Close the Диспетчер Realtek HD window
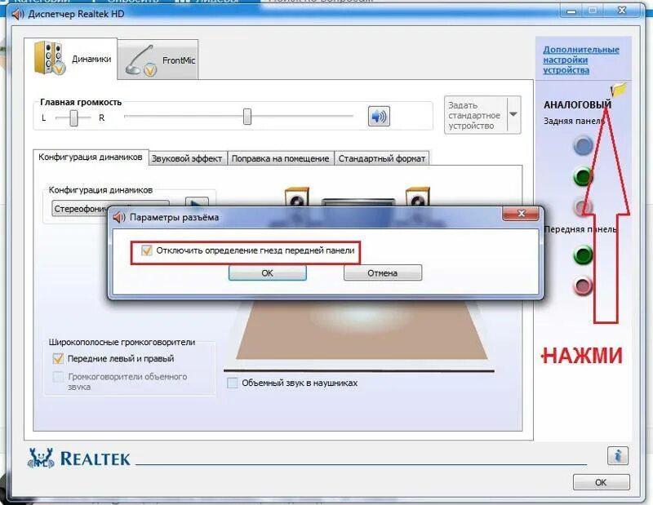Screen dimensions: 653x505 pos(622,11)
